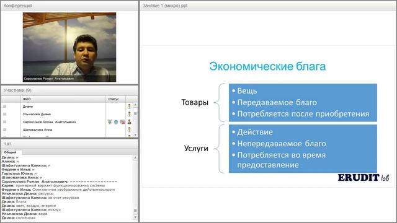This screenshot has height=223, width=397.
Task: Click the presenter's webcam video
Action: click(x=69, y=47)
